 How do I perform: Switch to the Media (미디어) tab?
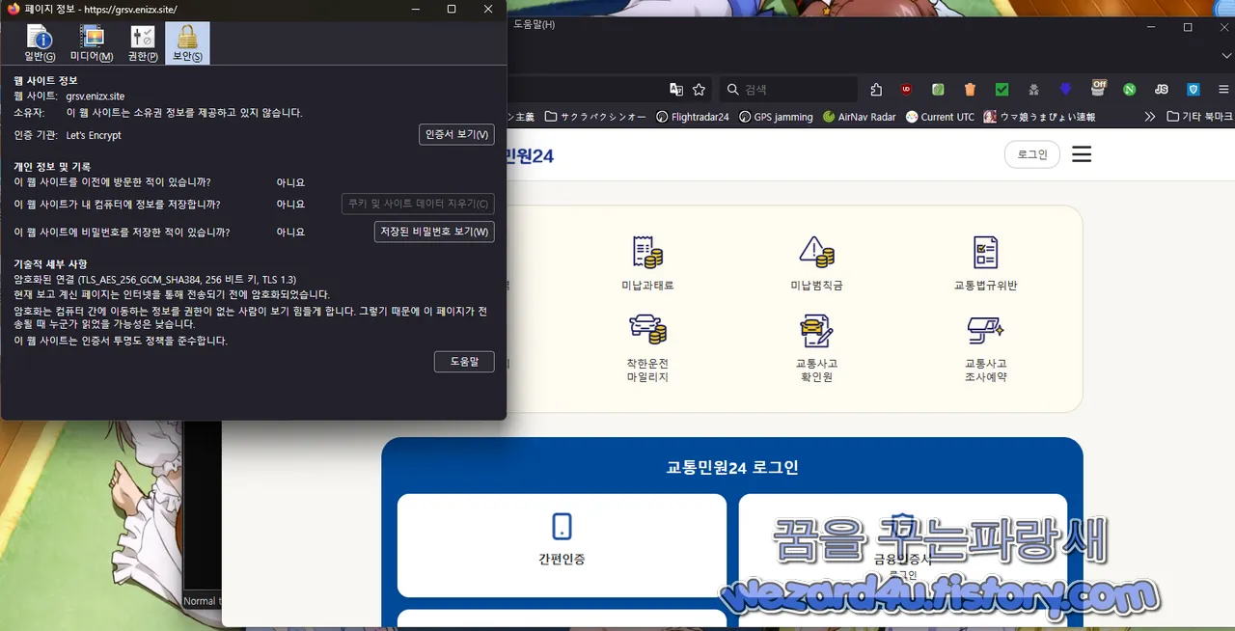(92, 43)
